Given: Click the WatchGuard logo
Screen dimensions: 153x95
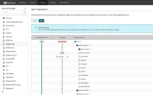Looking at the screenshot, I should tap(9, 3).
